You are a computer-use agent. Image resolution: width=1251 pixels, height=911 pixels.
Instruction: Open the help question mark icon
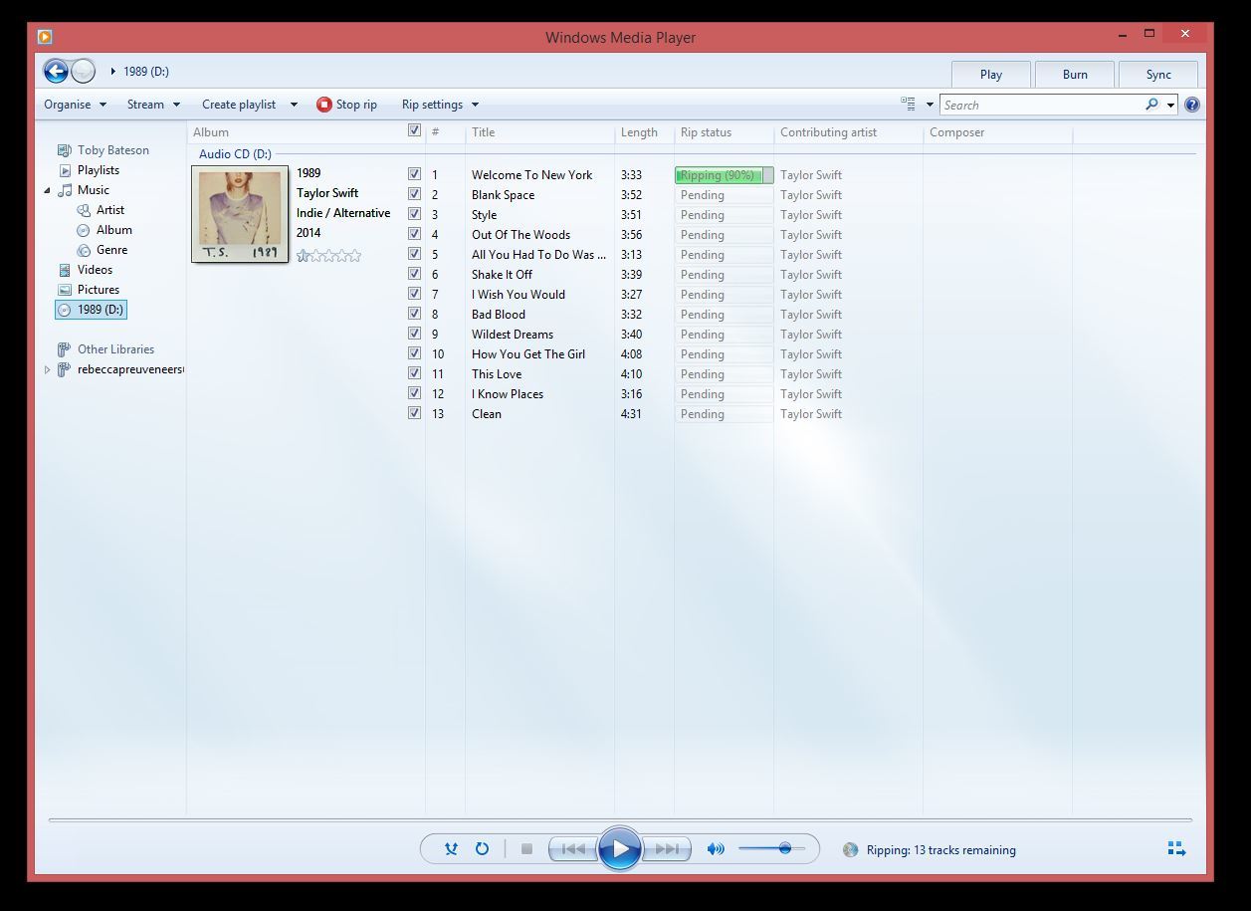(1192, 105)
